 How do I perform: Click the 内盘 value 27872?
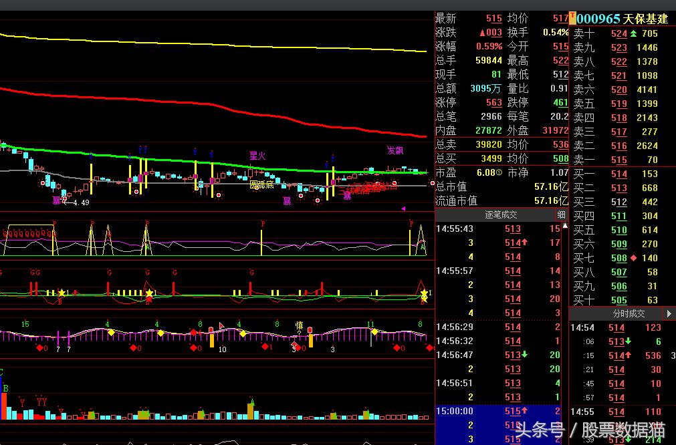pos(489,130)
